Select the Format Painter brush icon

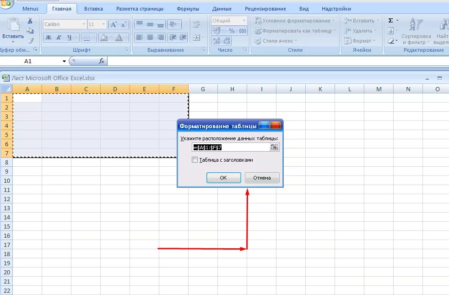tap(30, 41)
